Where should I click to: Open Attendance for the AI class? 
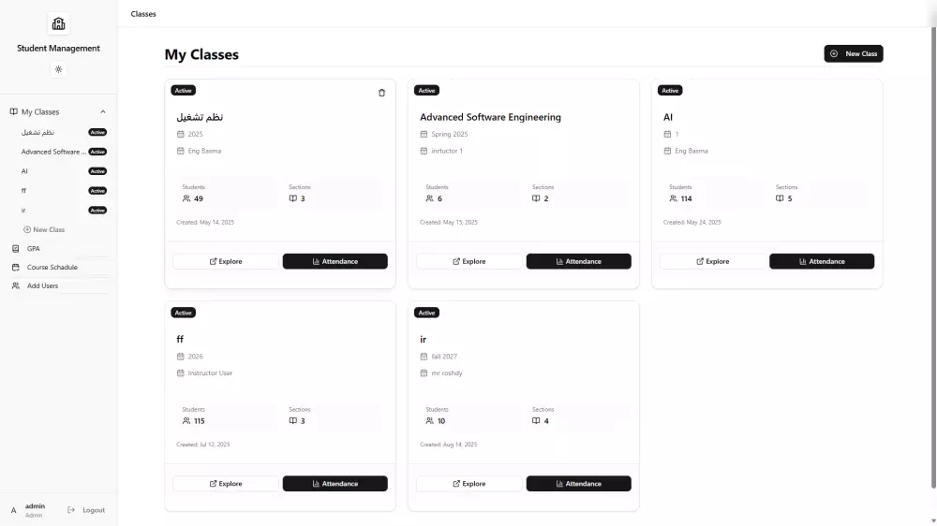click(x=822, y=262)
